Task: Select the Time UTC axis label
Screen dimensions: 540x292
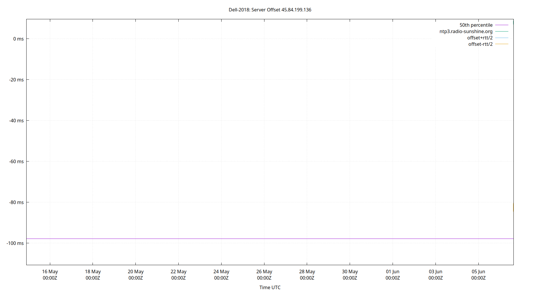Action: (x=269, y=287)
